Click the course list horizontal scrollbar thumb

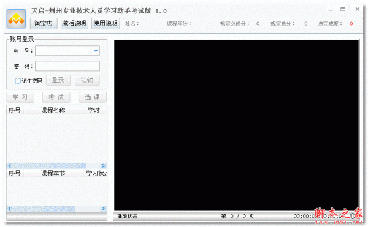pyautogui.click(x=49, y=166)
